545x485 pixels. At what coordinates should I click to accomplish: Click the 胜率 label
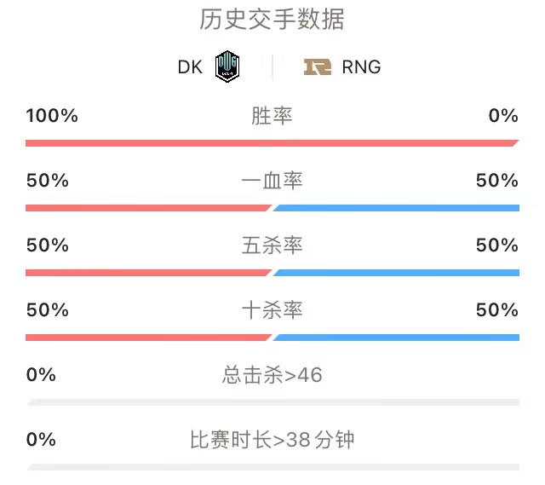[x=272, y=116]
